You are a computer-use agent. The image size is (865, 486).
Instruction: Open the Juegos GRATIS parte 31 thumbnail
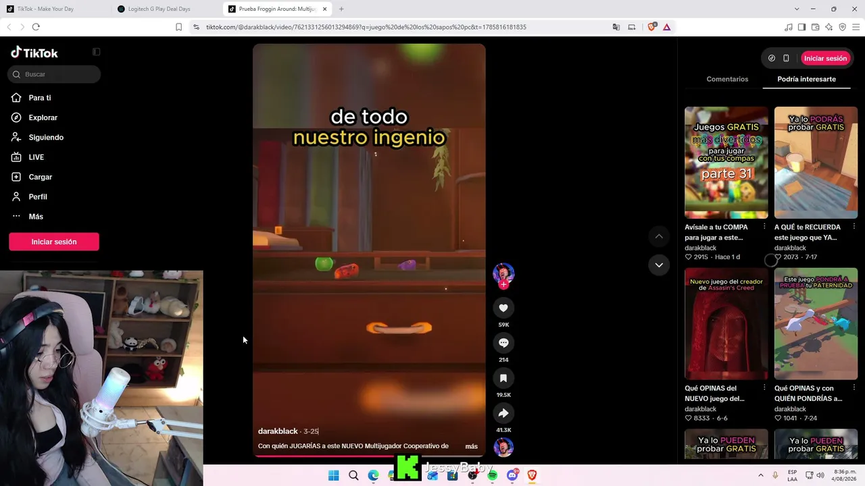click(x=726, y=163)
